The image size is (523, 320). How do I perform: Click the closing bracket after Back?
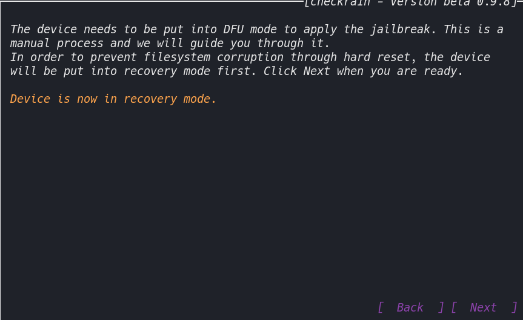(x=441, y=307)
